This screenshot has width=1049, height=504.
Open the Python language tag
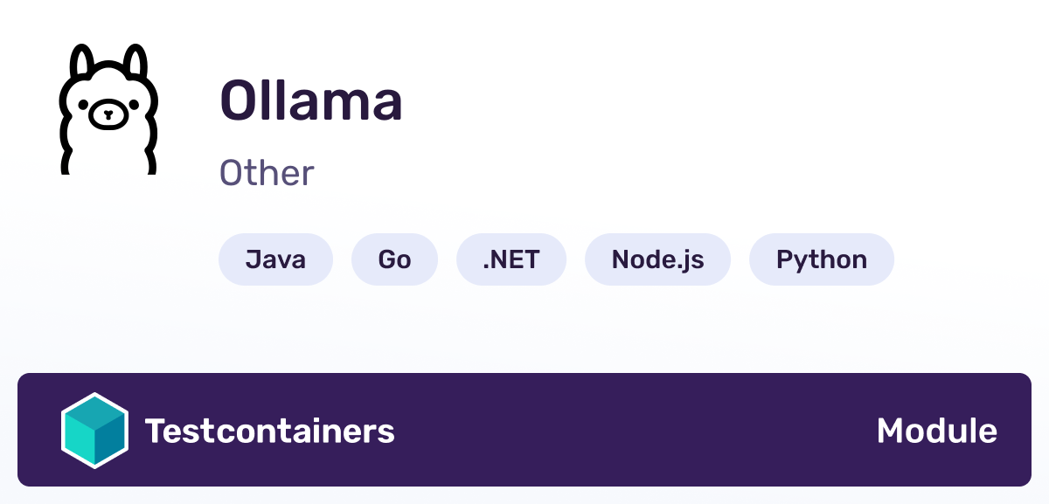[x=822, y=259]
